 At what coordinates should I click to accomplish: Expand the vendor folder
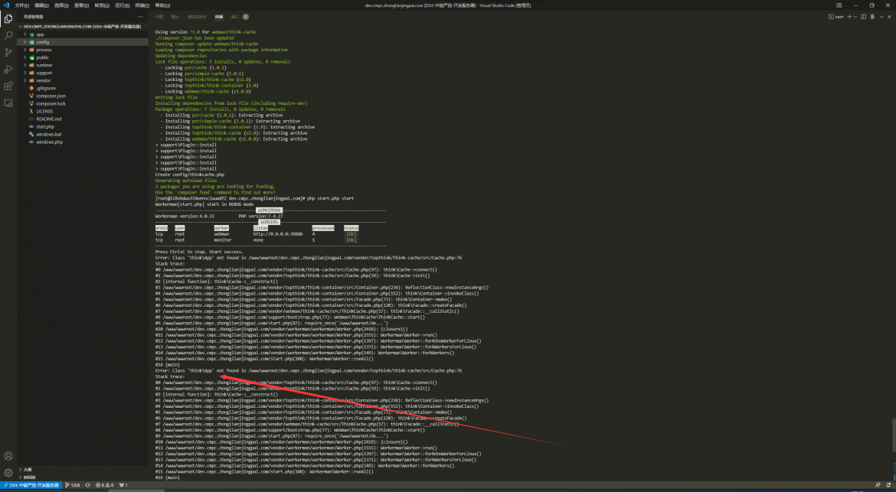(x=83, y=80)
